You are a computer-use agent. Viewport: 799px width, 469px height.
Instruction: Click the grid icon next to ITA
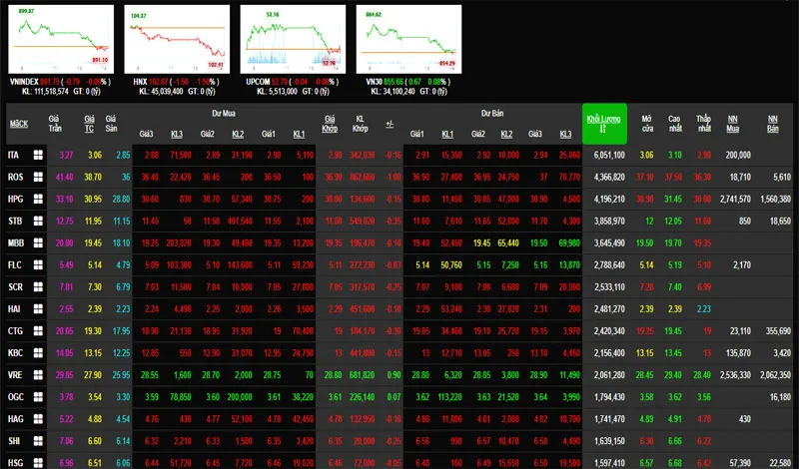[38, 155]
